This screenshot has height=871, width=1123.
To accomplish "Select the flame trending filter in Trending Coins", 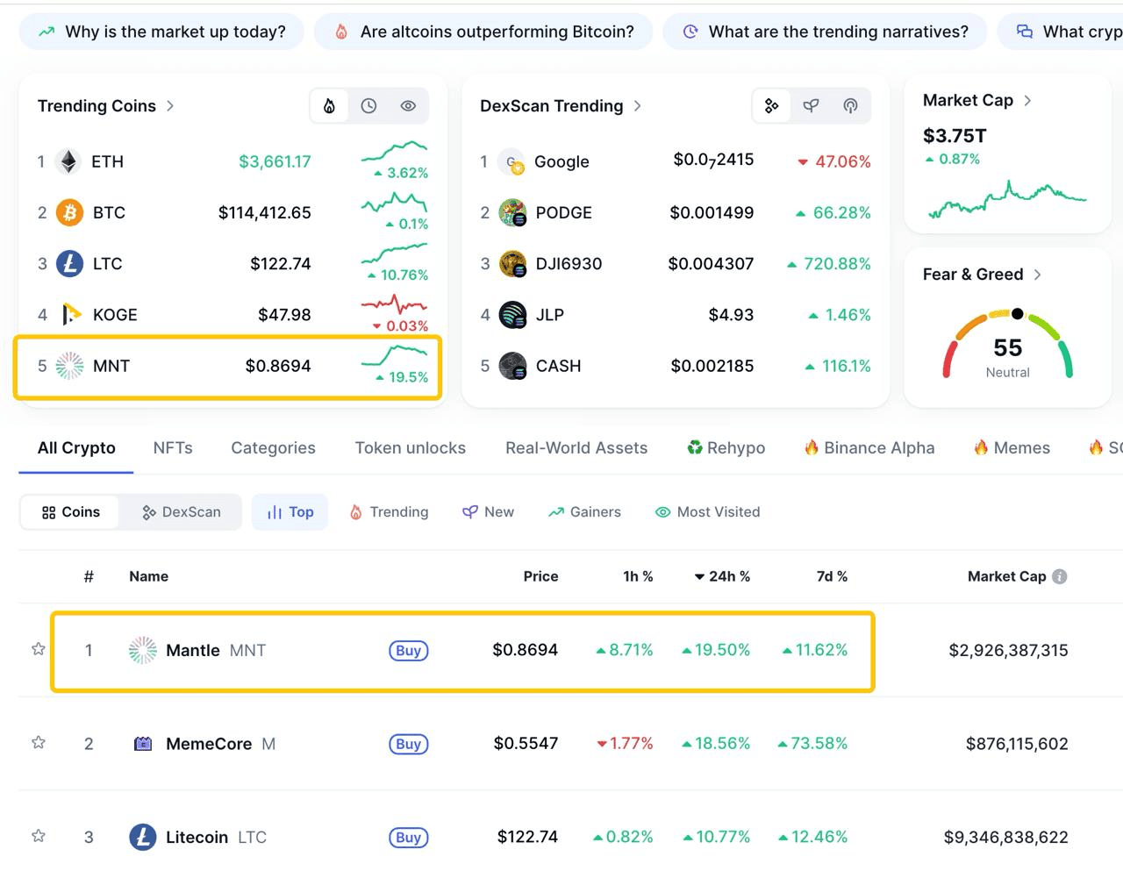I will tap(329, 106).
